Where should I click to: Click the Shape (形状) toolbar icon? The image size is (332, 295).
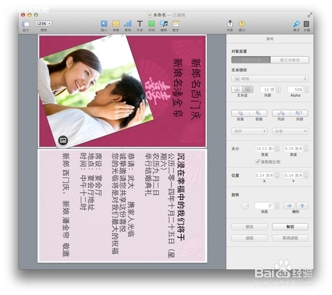click(152, 23)
